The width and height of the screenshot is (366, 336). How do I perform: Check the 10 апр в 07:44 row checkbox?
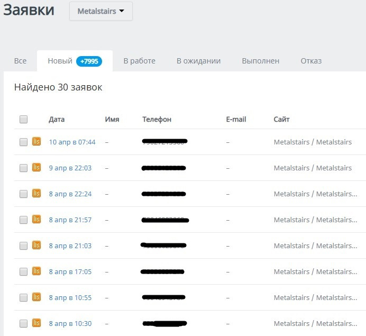click(x=24, y=142)
